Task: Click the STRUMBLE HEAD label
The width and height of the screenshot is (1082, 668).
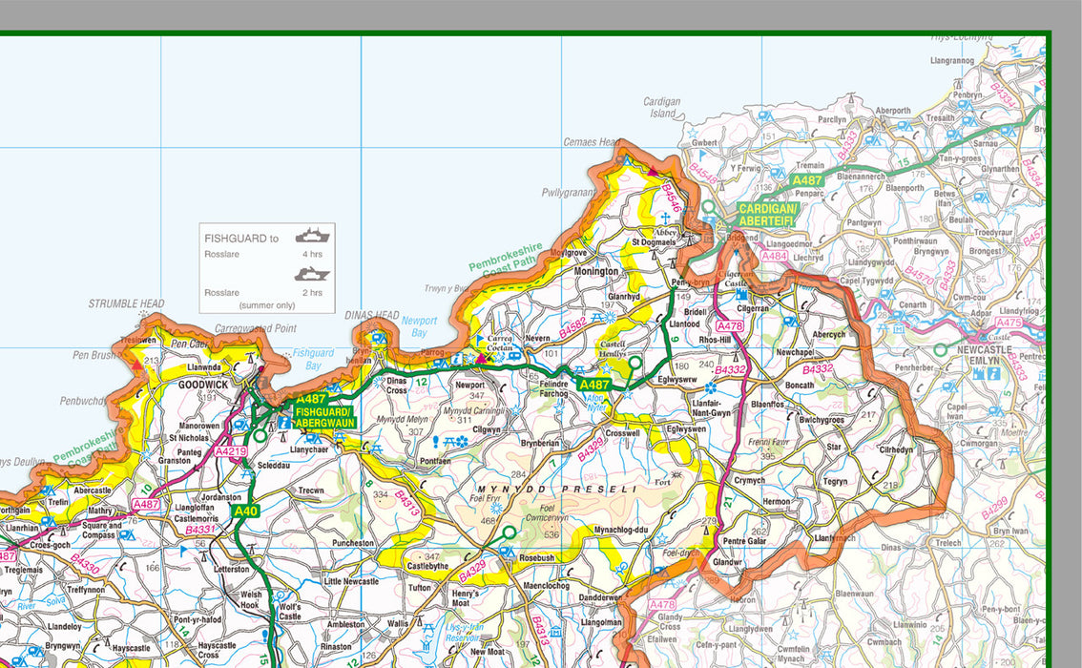Action: pos(126,303)
